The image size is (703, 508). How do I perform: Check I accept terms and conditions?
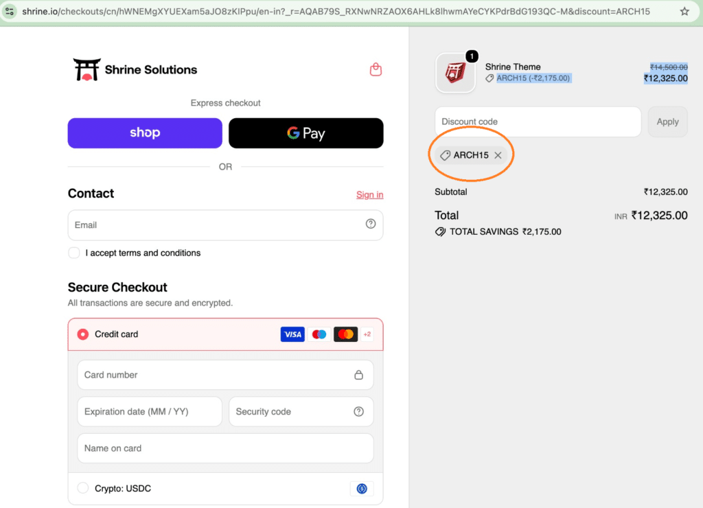pyautogui.click(x=74, y=253)
